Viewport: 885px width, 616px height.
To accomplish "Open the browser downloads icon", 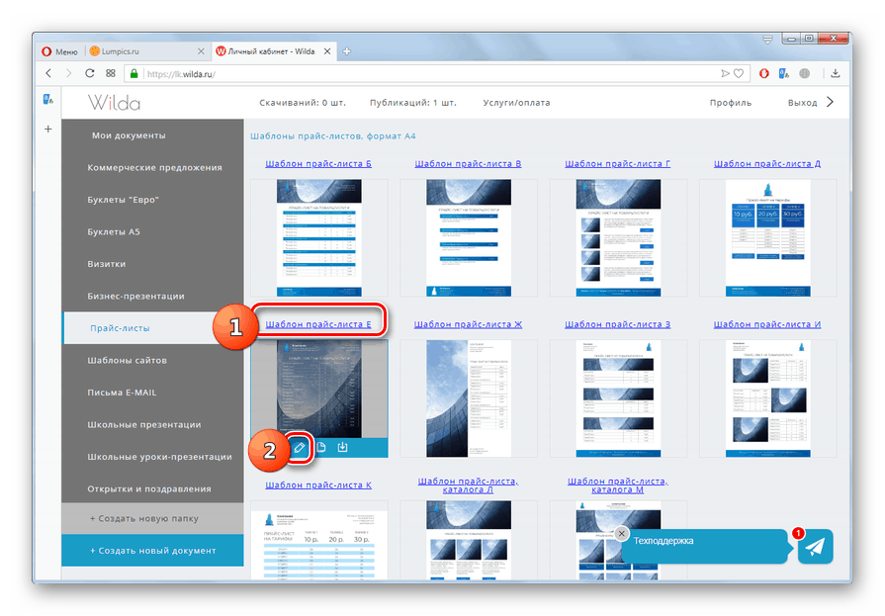I will [836, 73].
